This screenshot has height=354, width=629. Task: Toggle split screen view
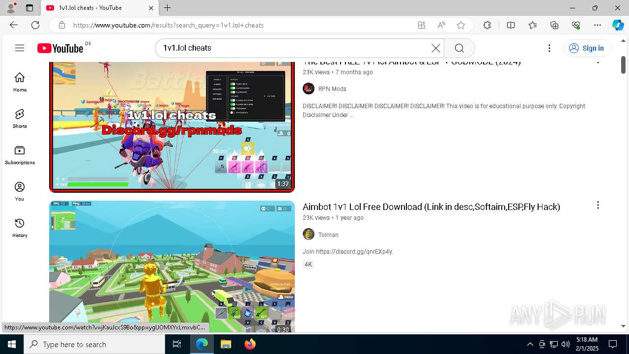pos(511,25)
